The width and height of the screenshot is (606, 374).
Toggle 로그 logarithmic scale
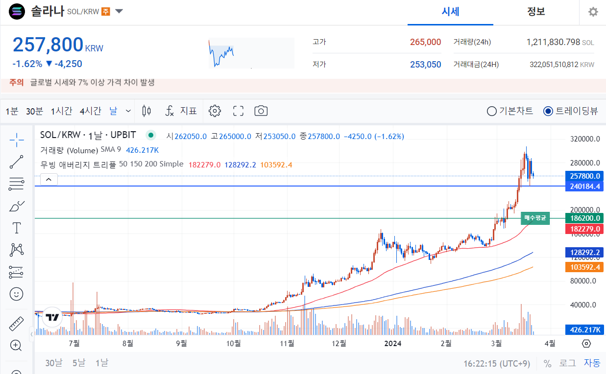point(568,363)
